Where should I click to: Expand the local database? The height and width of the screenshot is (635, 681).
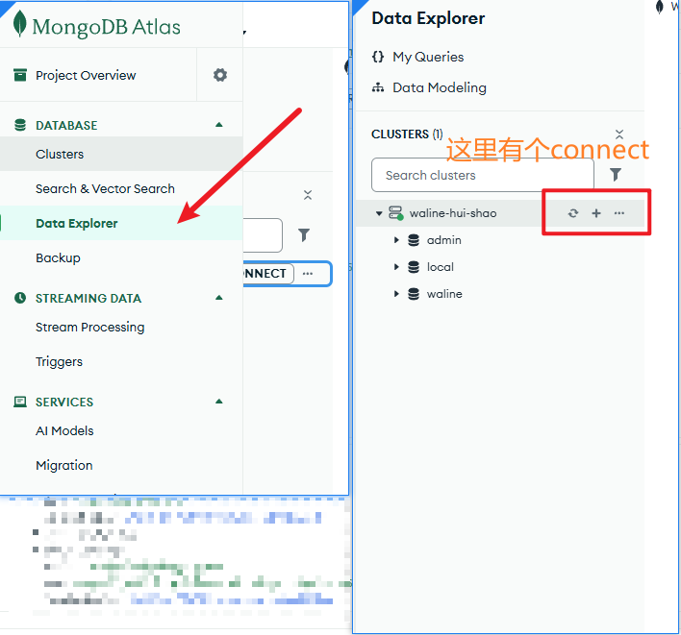click(x=396, y=267)
